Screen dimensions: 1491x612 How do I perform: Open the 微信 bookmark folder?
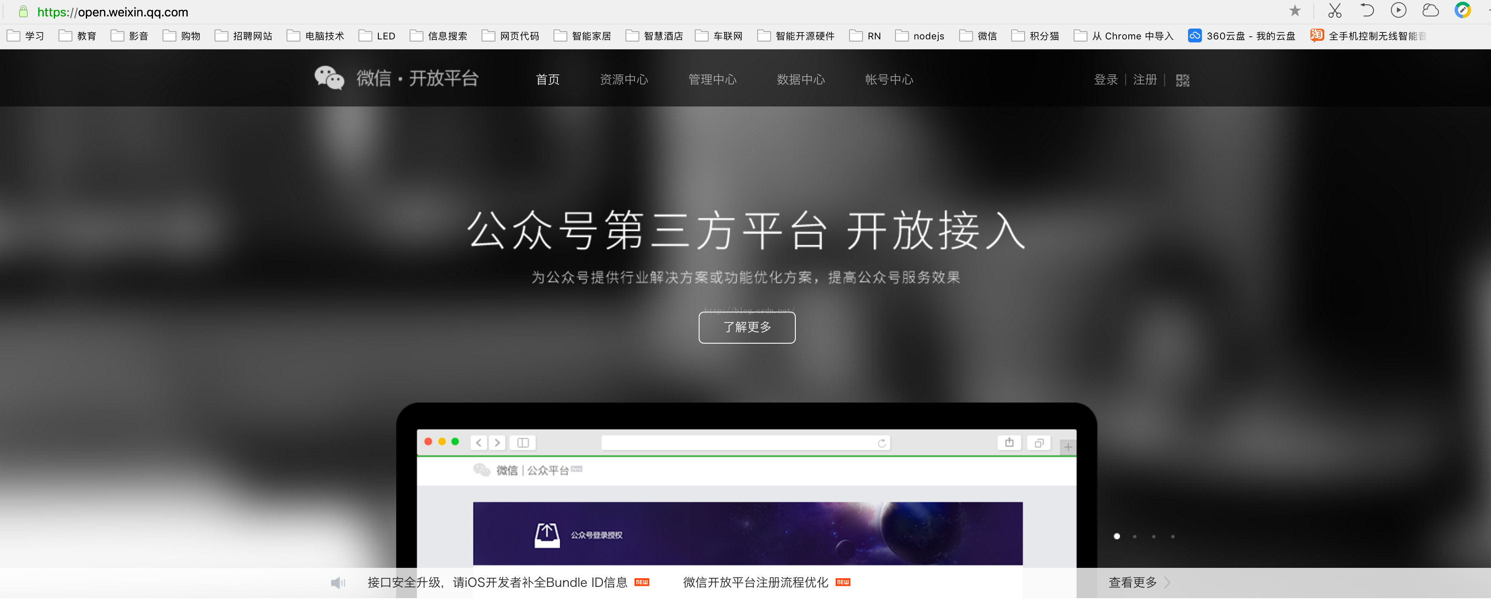pyautogui.click(x=978, y=36)
